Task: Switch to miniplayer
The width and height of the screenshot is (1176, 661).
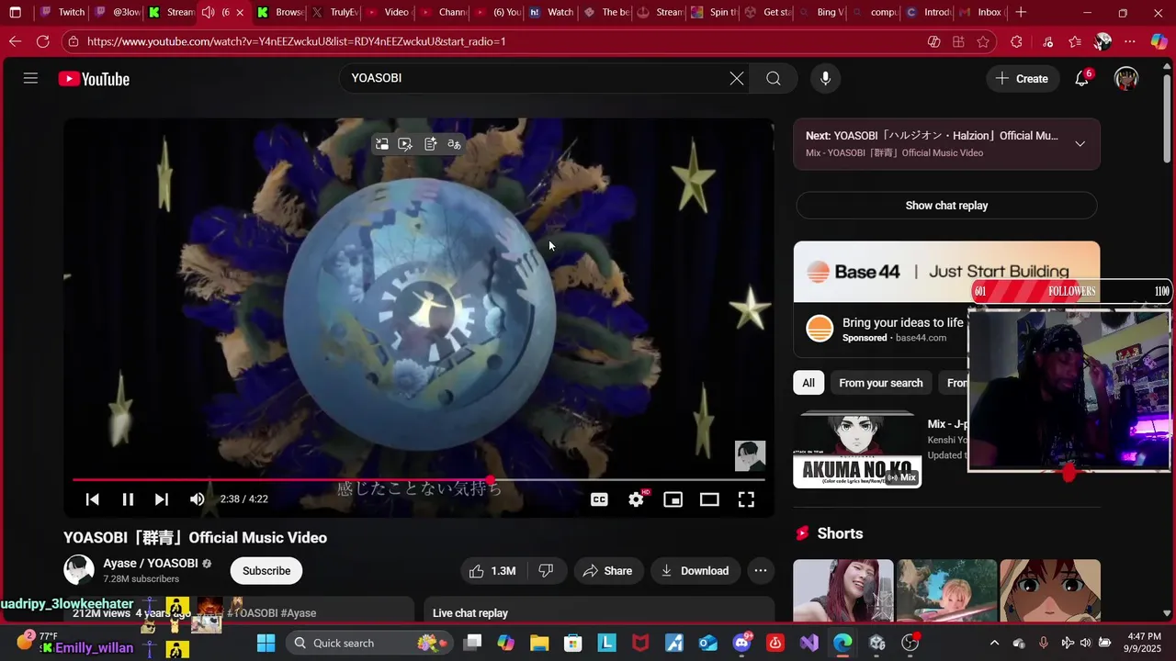Action: pyautogui.click(x=673, y=499)
